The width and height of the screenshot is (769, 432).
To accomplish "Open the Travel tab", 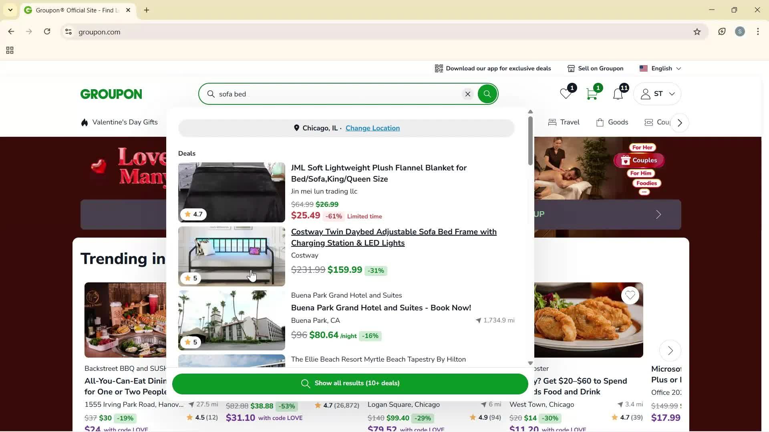I will [x=569, y=122].
